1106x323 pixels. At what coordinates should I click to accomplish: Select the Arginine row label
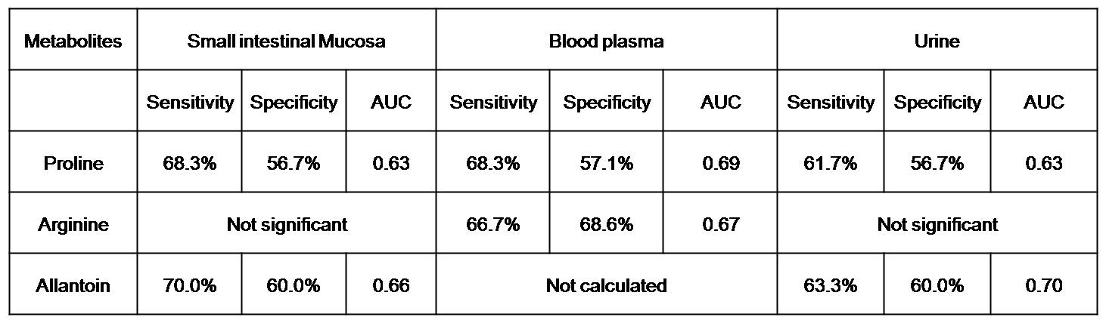[x=73, y=225]
